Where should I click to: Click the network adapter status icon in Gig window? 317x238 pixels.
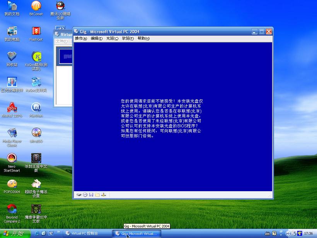[104, 195]
